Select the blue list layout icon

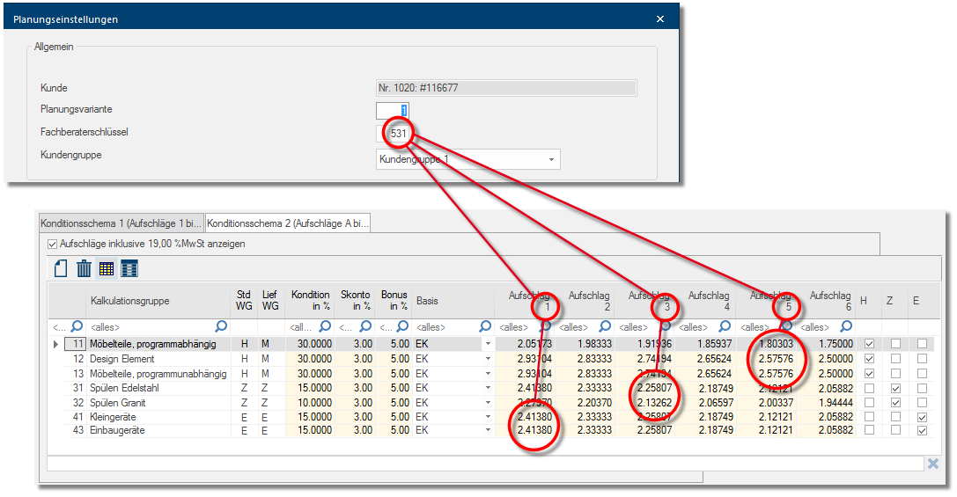click(129, 269)
